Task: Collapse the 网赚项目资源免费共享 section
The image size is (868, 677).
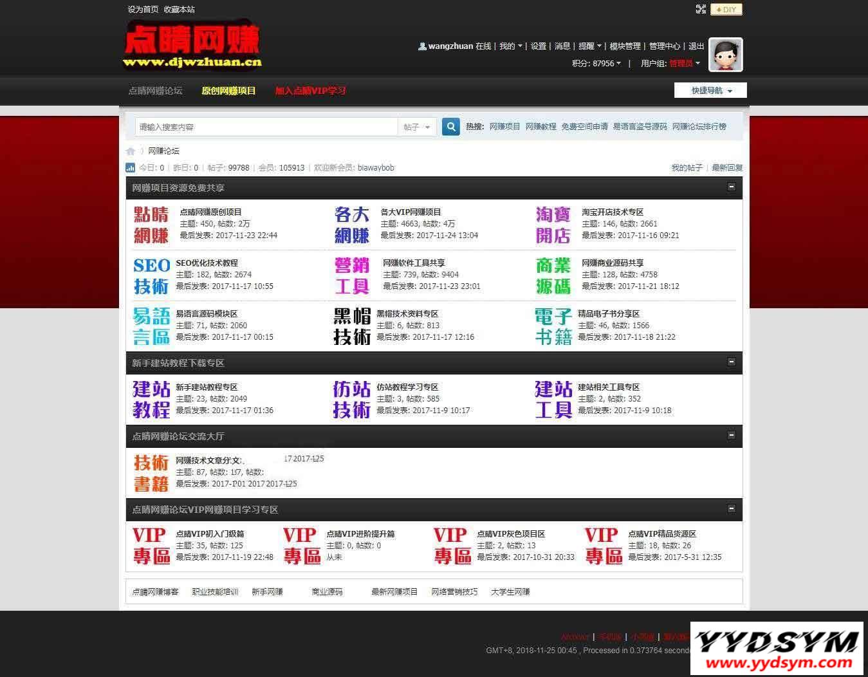Action: [x=732, y=187]
